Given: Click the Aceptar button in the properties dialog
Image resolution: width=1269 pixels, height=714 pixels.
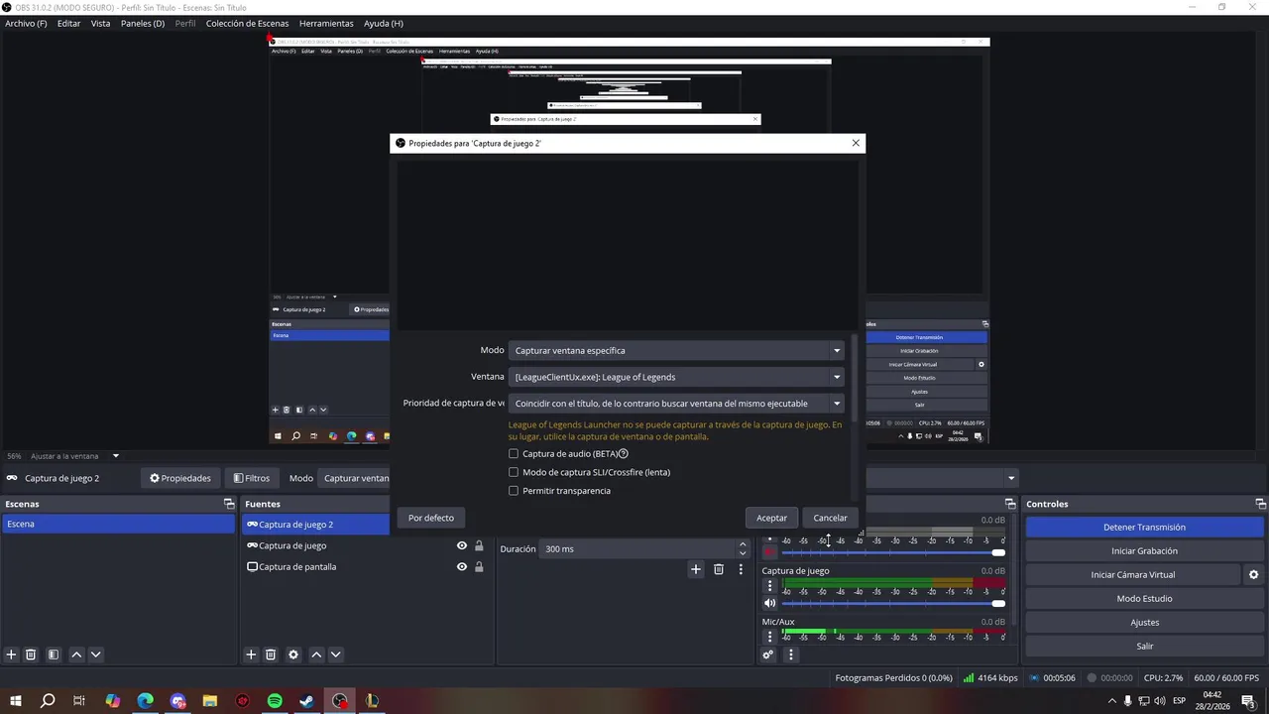Looking at the screenshot, I should (771, 518).
